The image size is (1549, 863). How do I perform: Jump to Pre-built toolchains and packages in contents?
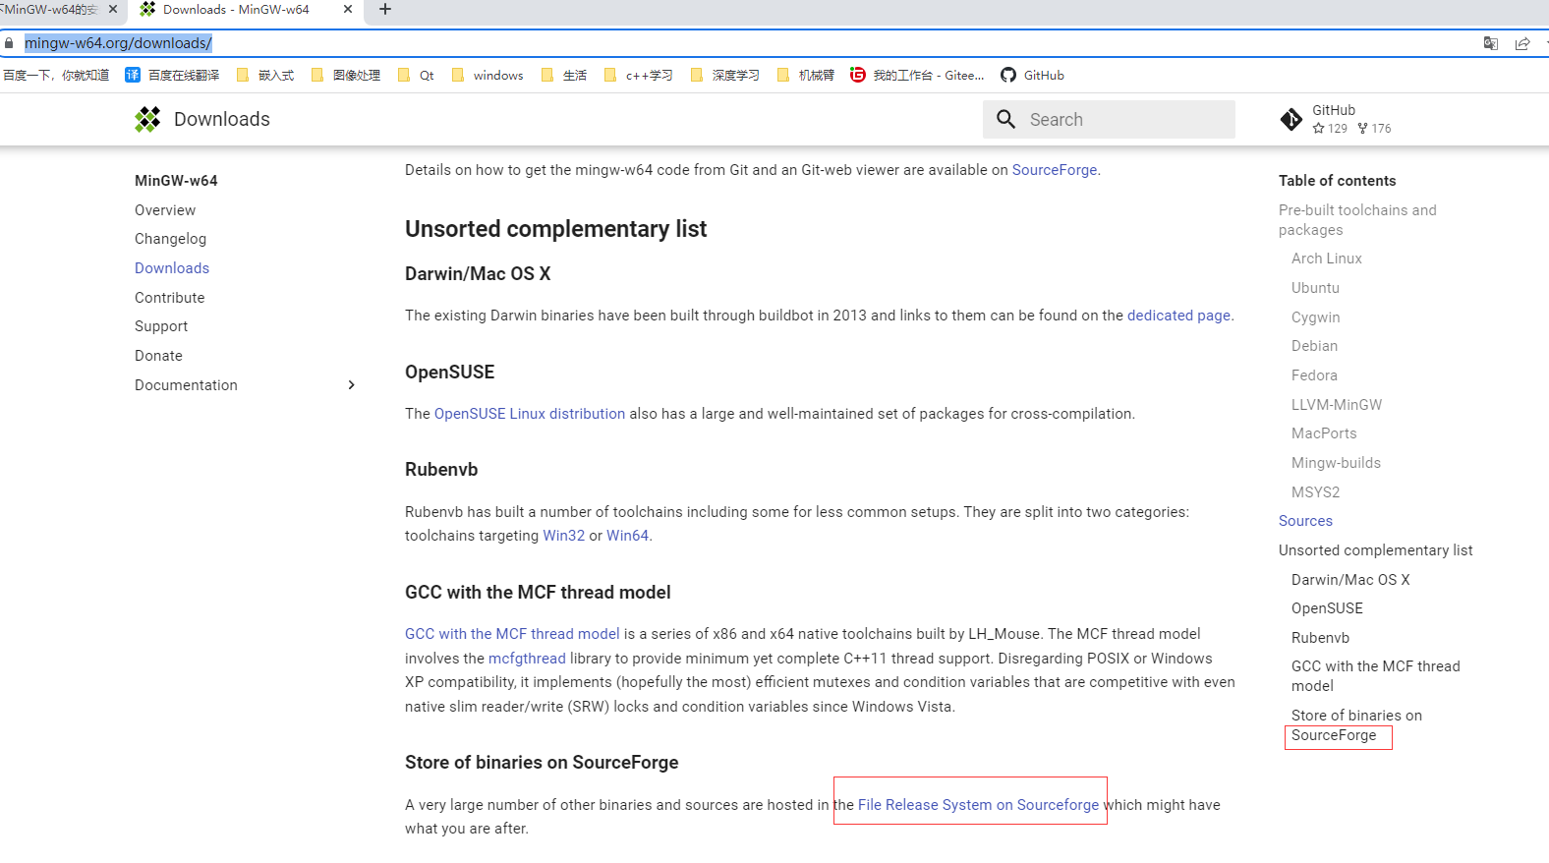pos(1357,220)
